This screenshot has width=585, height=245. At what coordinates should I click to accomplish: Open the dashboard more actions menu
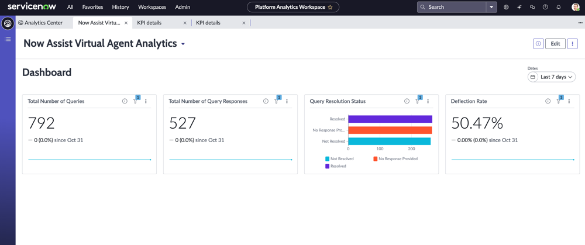[572, 44]
